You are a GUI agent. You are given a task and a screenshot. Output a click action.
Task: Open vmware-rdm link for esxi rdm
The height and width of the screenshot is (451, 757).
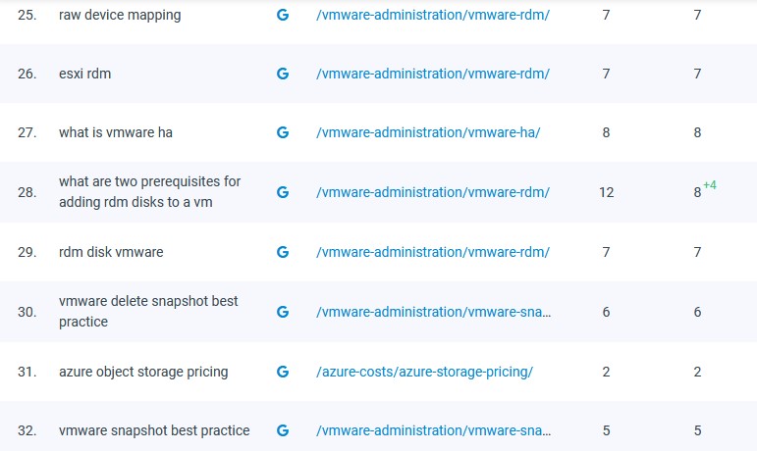tap(432, 74)
